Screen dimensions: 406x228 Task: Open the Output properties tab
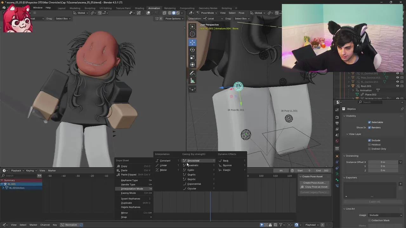337,123
